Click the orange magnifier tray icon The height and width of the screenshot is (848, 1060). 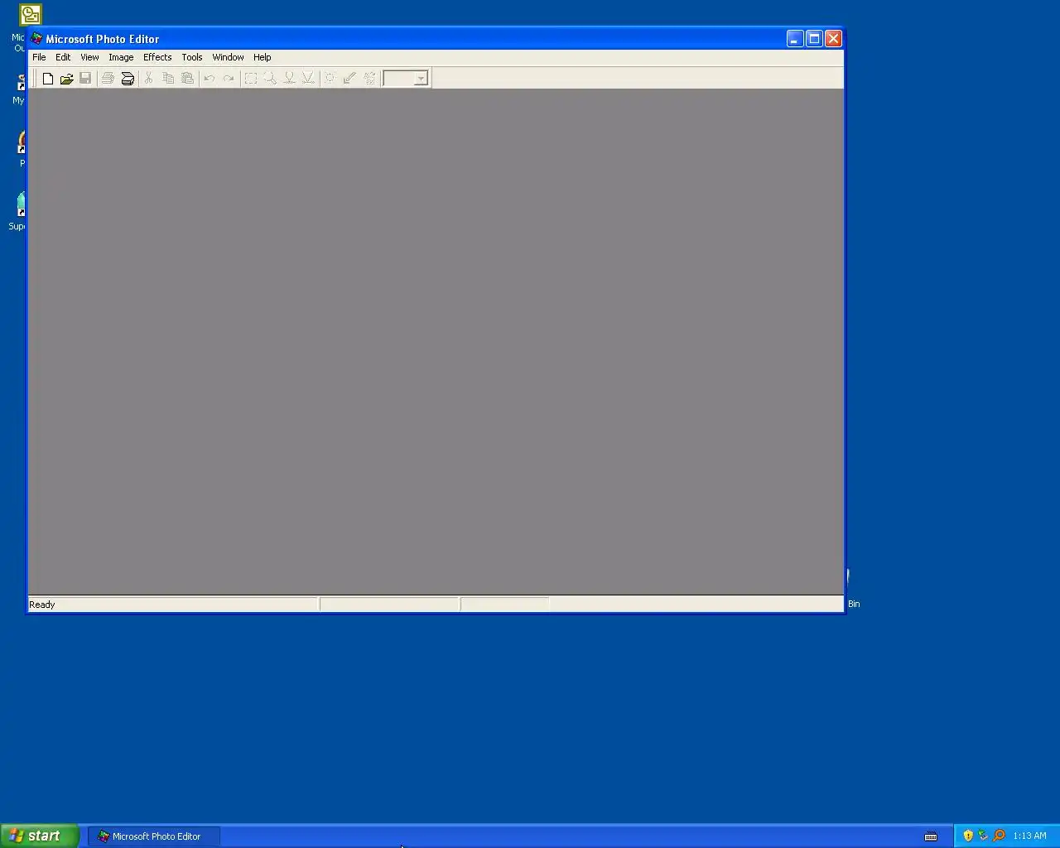[1000, 836]
